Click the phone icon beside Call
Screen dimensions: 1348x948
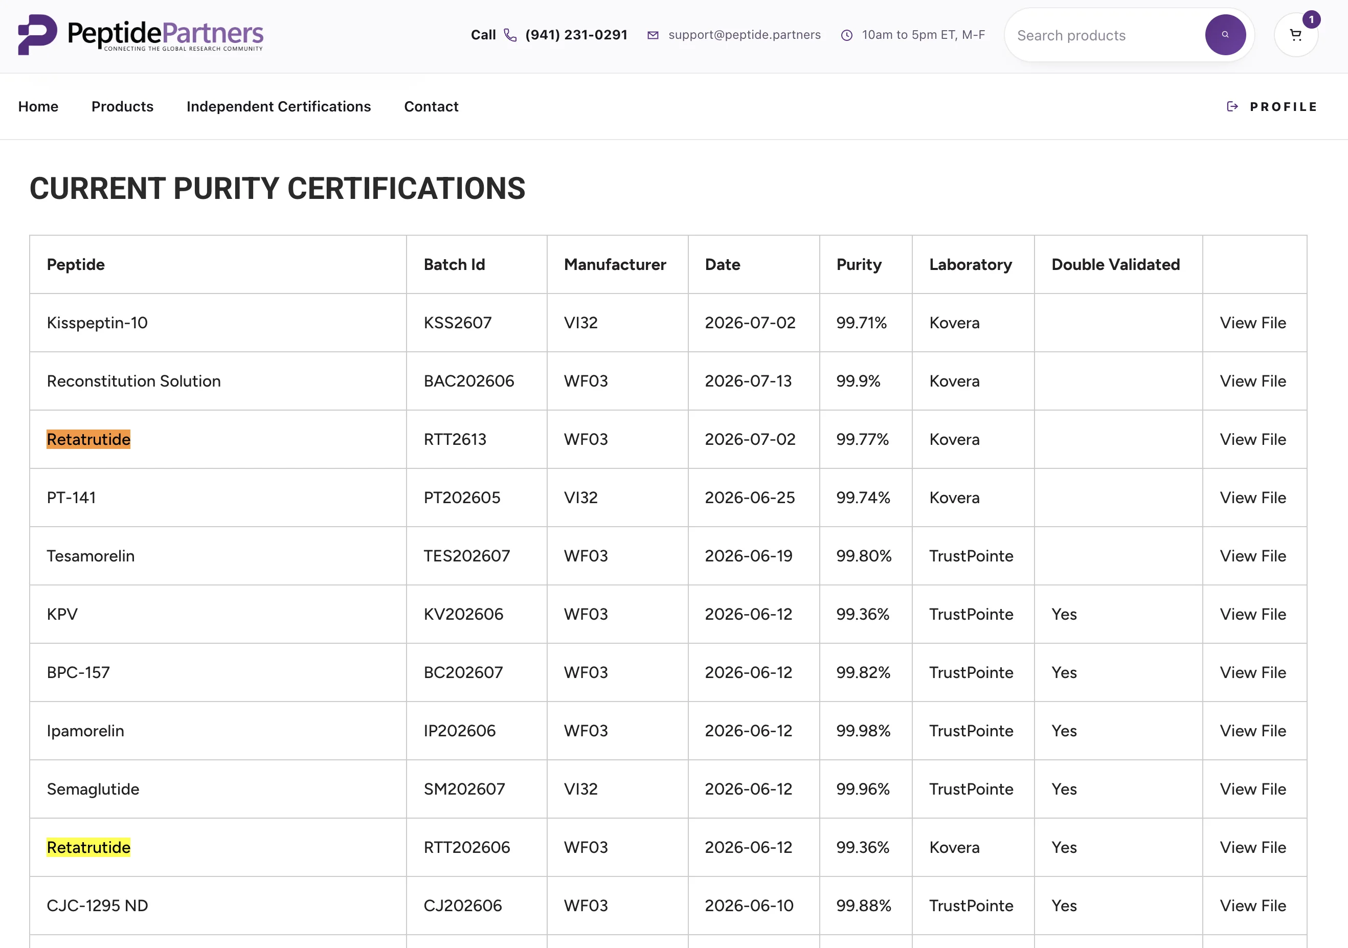(x=510, y=35)
